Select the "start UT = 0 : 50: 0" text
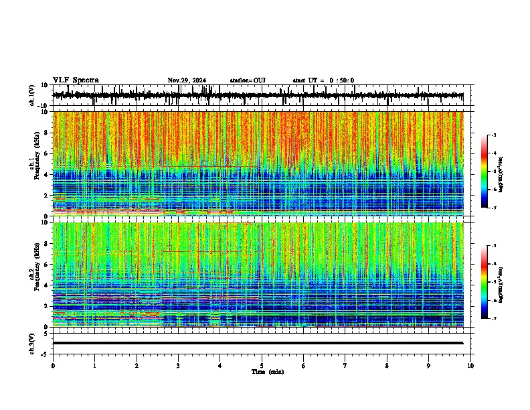The width and height of the screenshot is (530, 410). click(x=323, y=80)
